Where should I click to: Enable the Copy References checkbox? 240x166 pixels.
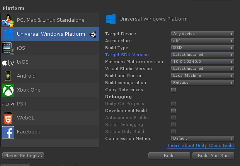174,90
